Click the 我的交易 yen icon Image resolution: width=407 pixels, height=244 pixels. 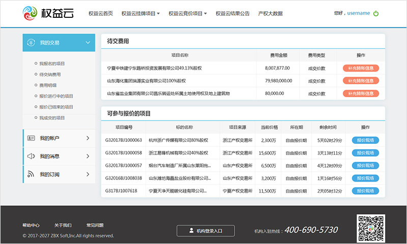(x=31, y=43)
